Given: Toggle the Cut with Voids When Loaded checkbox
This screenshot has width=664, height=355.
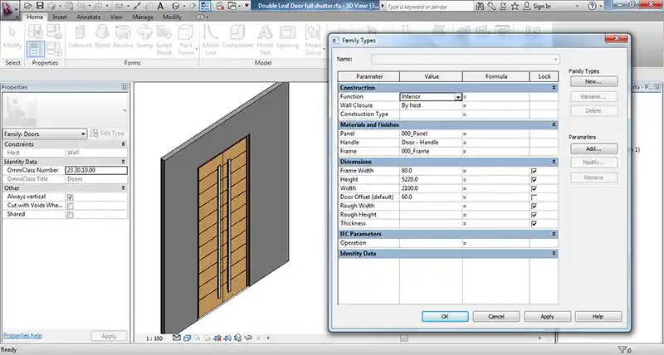Looking at the screenshot, I should 71,206.
